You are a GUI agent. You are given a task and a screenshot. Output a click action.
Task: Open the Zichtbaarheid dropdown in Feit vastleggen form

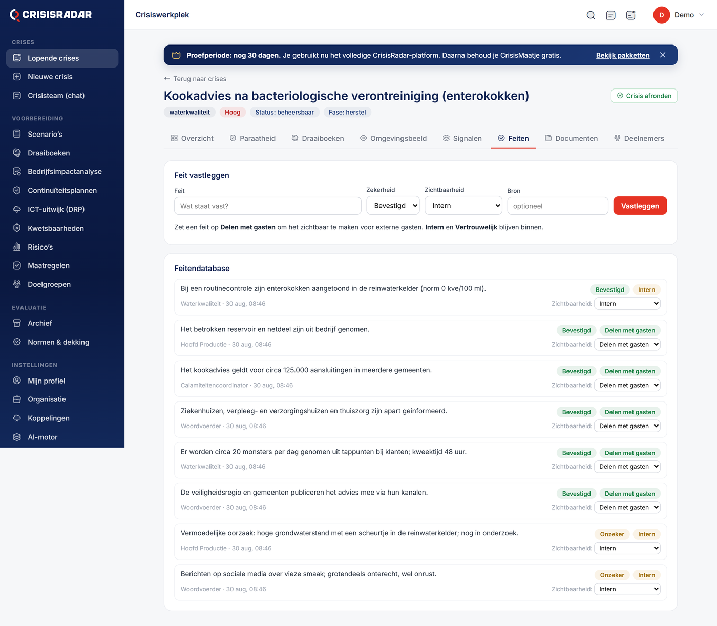pyautogui.click(x=463, y=206)
